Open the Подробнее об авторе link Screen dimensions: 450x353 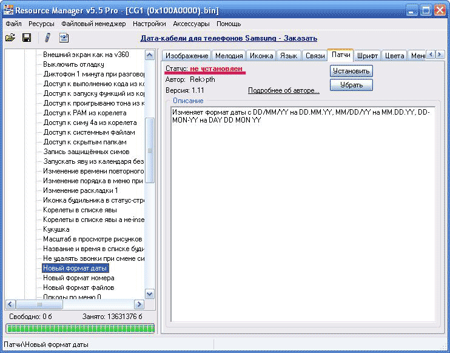click(284, 90)
